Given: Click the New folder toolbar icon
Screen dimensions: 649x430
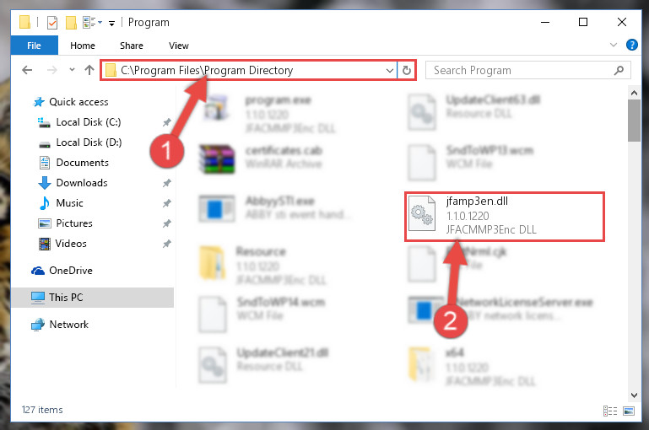Looking at the screenshot, I should pyautogui.click(x=71, y=22).
